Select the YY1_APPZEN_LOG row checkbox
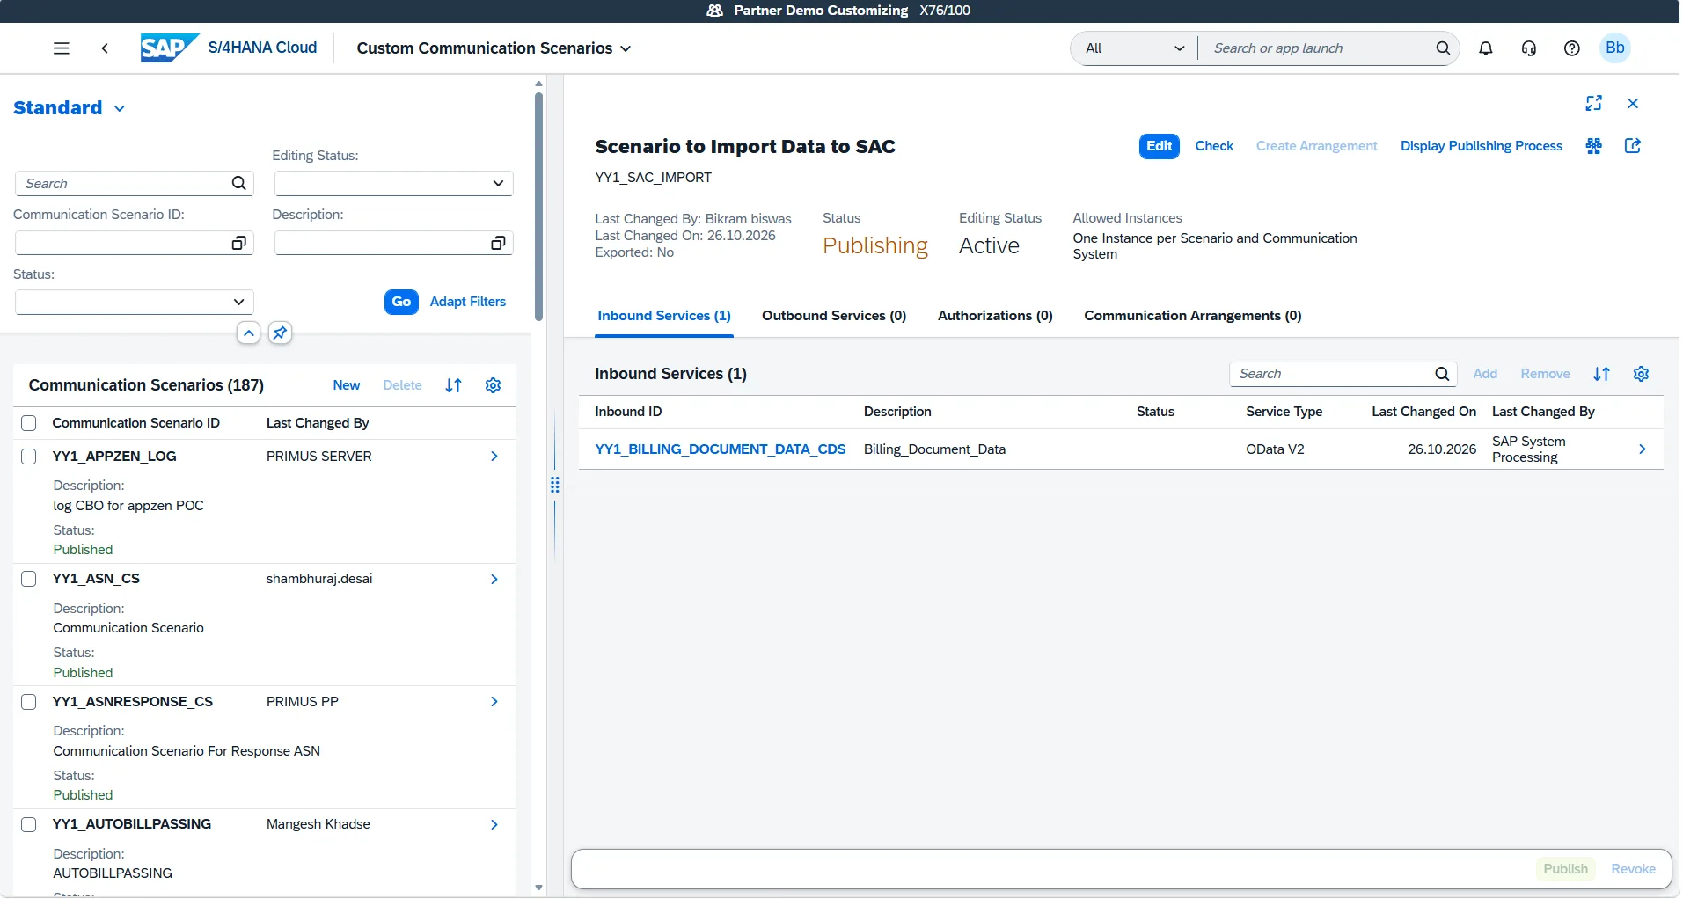Viewport: 1683px width, 899px height. (29, 457)
